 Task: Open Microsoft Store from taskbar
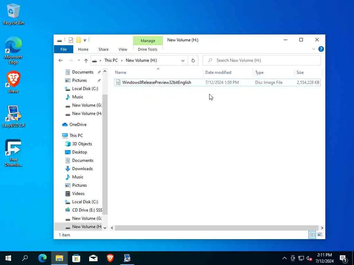click(76, 258)
